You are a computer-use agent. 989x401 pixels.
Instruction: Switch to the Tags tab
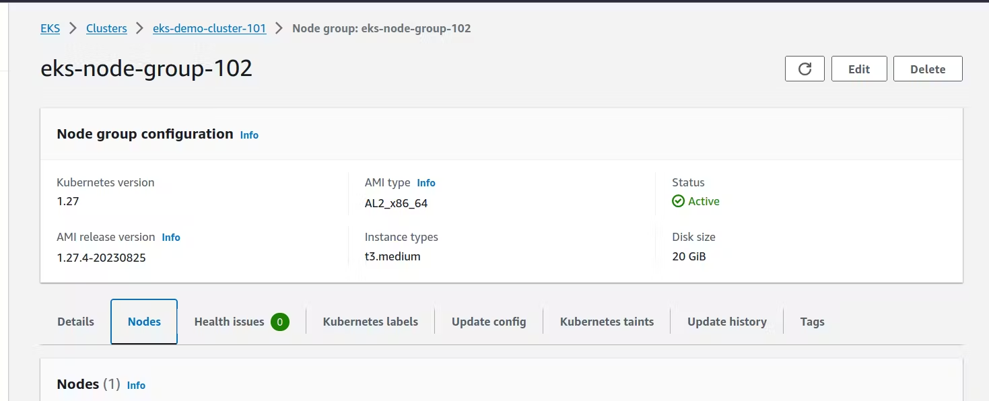812,322
